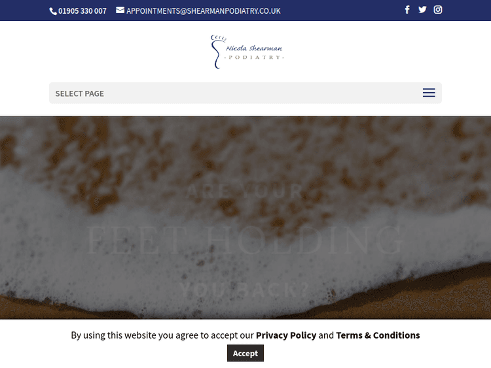The width and height of the screenshot is (491, 368).
Task: Expand the Select Page menu bar
Action: click(x=245, y=93)
